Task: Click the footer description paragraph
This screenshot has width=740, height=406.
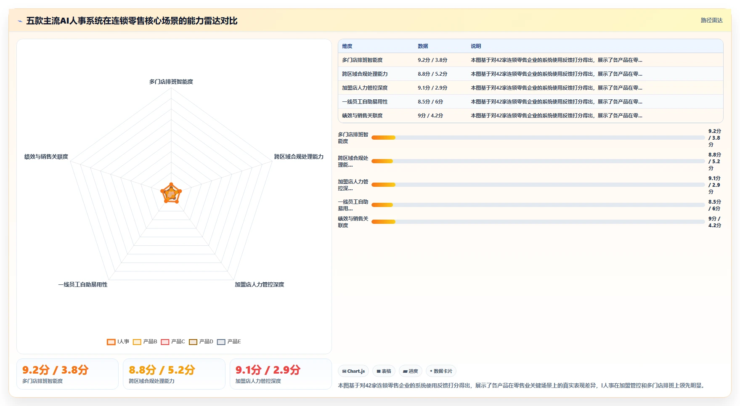Action: [x=522, y=385]
